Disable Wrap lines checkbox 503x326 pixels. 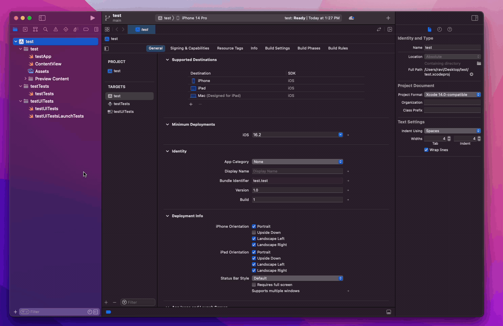click(x=426, y=150)
